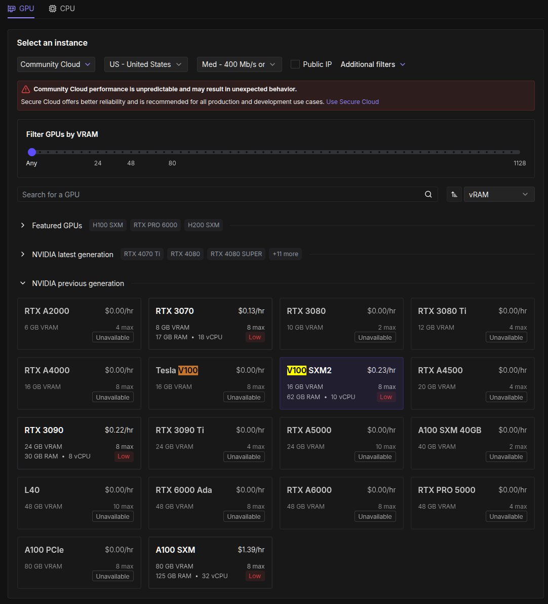The height and width of the screenshot is (604, 548).
Task: Click the RTX A2000 card
Action: [79, 324]
